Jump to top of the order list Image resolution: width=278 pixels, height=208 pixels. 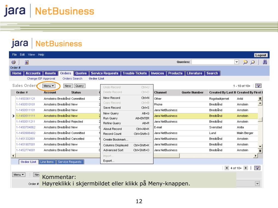coord(260,98)
